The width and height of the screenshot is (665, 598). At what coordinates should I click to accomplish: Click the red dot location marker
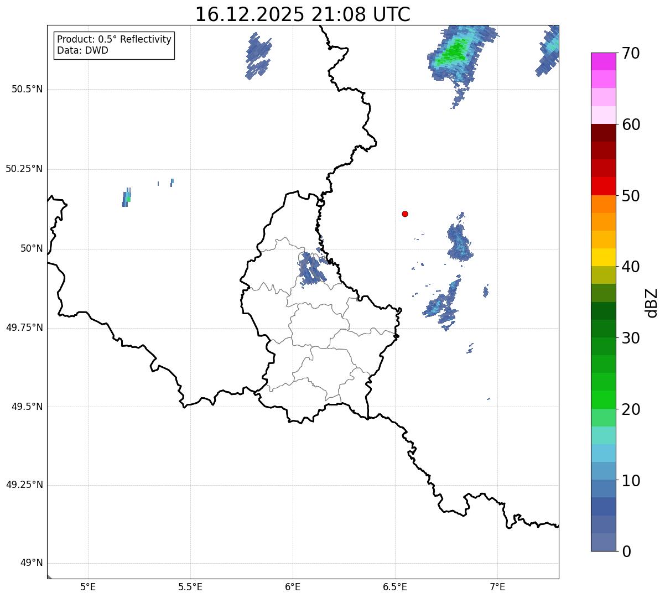405,214
